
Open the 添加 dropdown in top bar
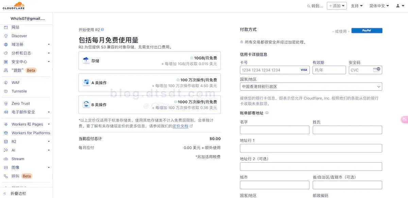[x=337, y=6]
